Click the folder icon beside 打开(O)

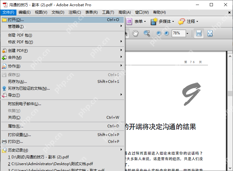[x=4, y=20]
